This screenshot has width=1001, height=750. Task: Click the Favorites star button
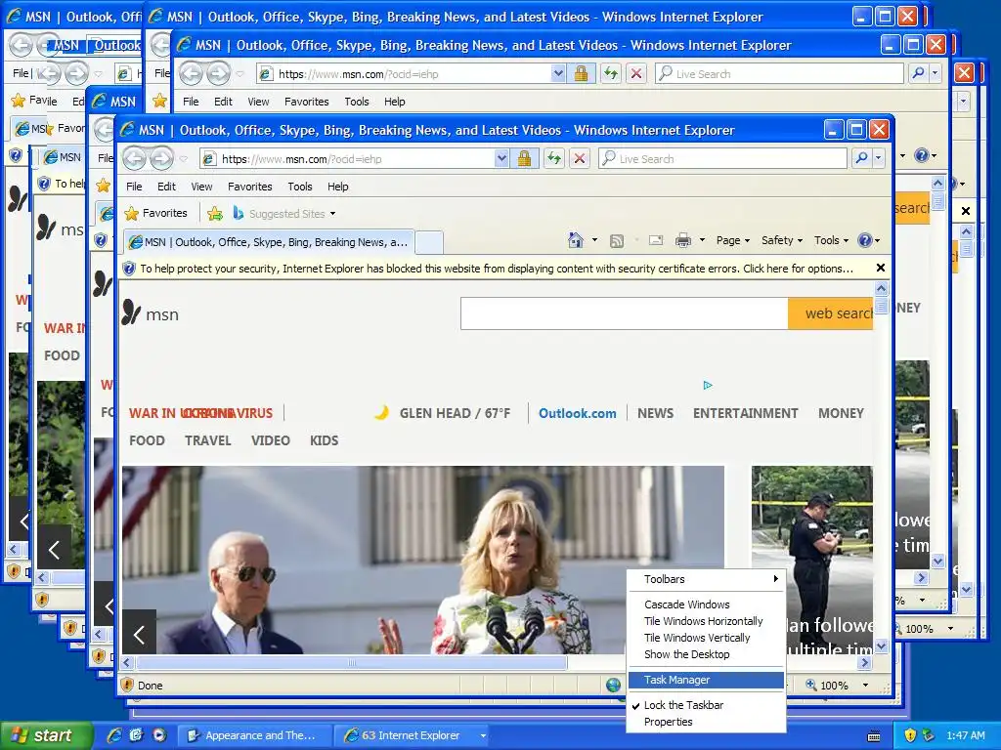tap(156, 213)
